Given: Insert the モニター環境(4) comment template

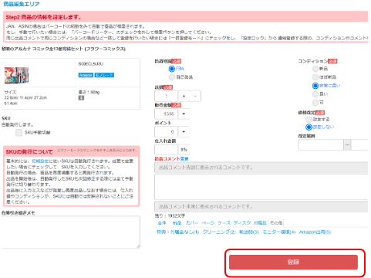Looking at the screenshot, I should (279, 232).
